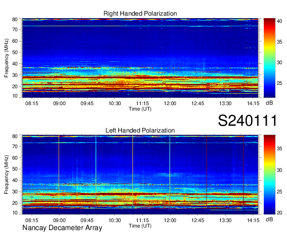Viewport: 287px width, 233px height.
Task: Click the "14:15" tick under Right Handed plot
Action: [253, 103]
